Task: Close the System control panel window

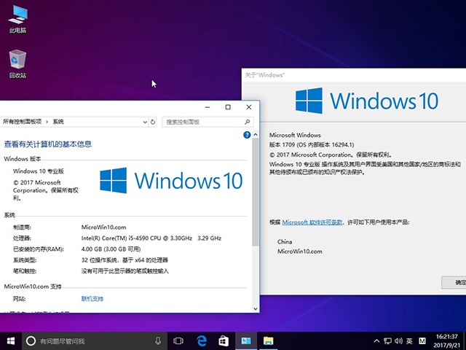Action: [x=249, y=107]
